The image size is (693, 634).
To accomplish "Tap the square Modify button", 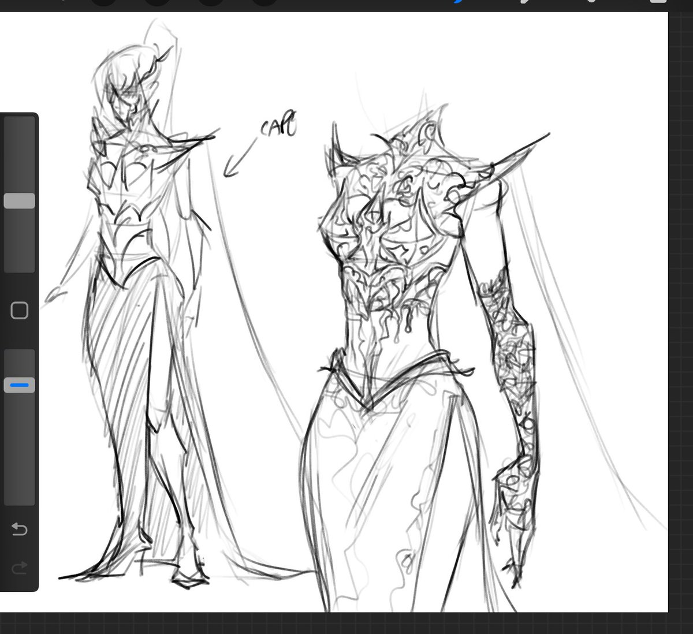I will tap(20, 311).
